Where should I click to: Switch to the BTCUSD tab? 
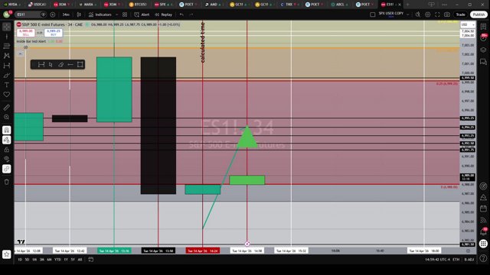(x=139, y=5)
